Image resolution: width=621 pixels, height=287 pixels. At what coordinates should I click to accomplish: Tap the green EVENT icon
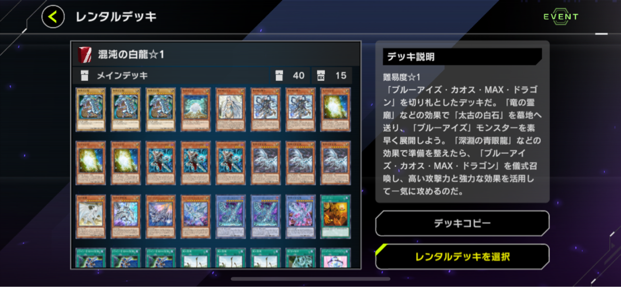coord(561,16)
